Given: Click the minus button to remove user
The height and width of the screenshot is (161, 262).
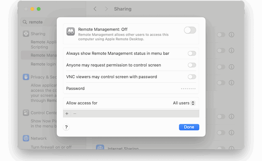Looking at the screenshot, I should [75, 114].
